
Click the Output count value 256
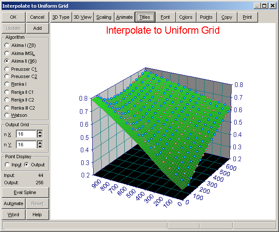(39, 183)
